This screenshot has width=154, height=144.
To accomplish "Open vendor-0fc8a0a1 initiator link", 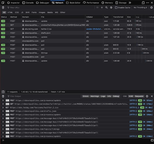I will click(94, 29).
